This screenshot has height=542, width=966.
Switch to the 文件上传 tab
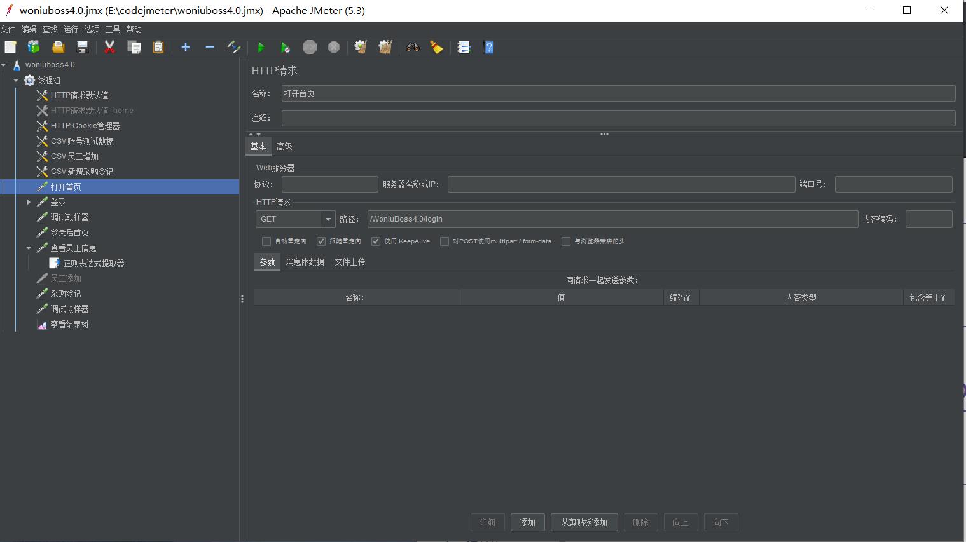point(350,262)
